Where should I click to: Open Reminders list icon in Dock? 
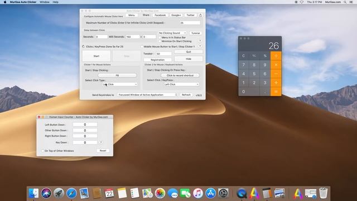134,193
